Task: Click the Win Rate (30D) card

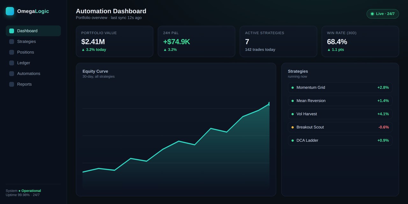Action: [360, 41]
